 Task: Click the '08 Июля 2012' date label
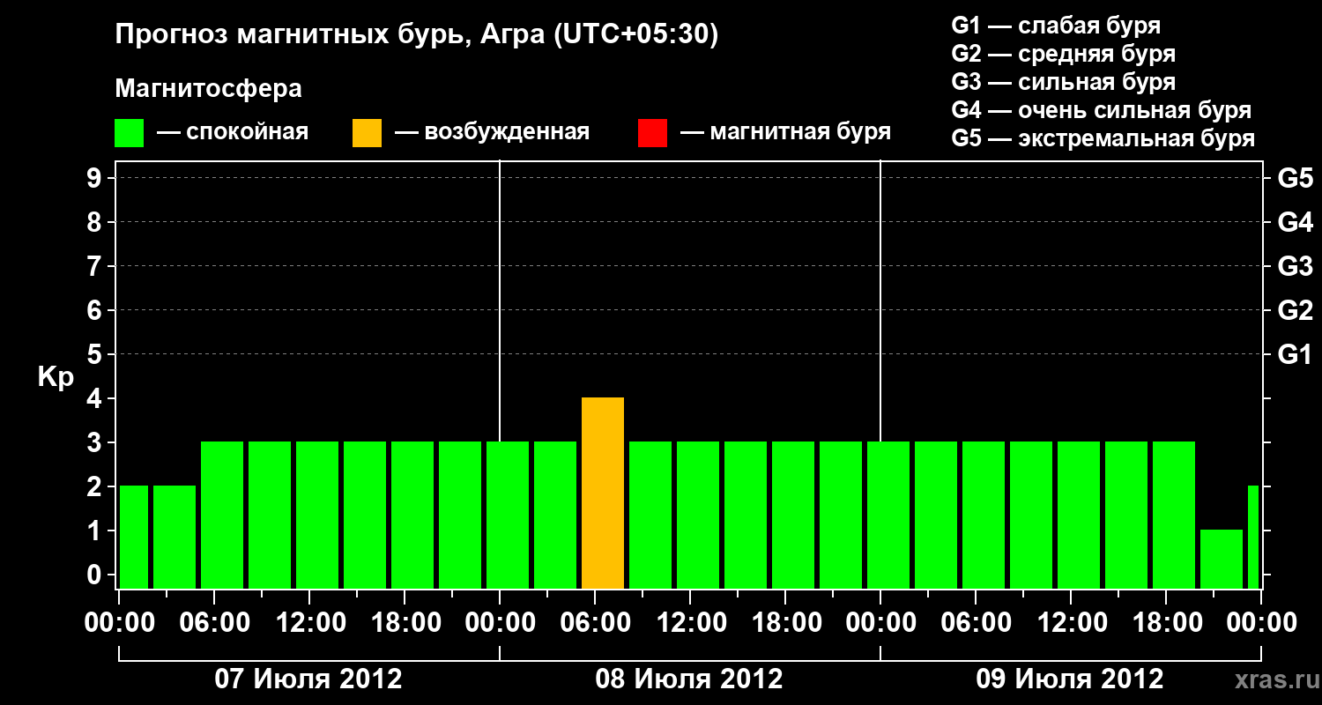point(689,679)
